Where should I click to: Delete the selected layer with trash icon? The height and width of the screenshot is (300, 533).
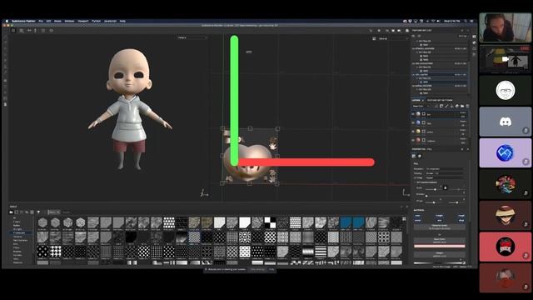pyautogui.click(x=467, y=106)
